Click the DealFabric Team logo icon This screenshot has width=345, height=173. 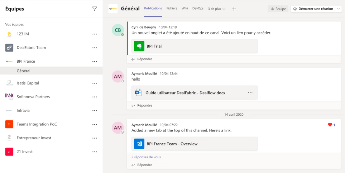[x=9, y=48]
